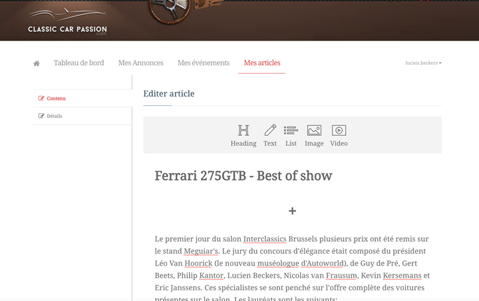Screen dimensions: 479x301
Task: Click the underlined word Interclassics
Action: [x=265, y=239]
